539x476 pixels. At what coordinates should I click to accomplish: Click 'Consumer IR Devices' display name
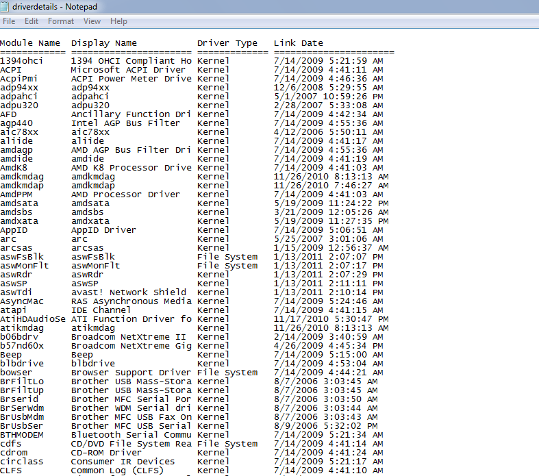pos(123,462)
